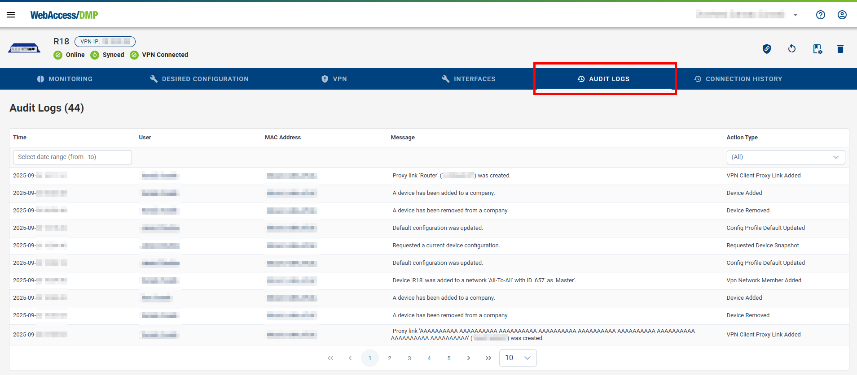The height and width of the screenshot is (375, 857).
Task: Click the help question mark icon
Action: tap(820, 15)
